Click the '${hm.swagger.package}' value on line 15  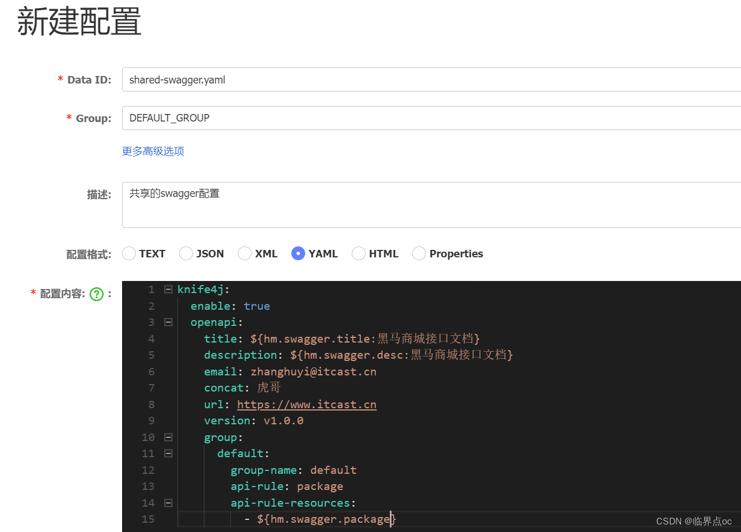327,519
